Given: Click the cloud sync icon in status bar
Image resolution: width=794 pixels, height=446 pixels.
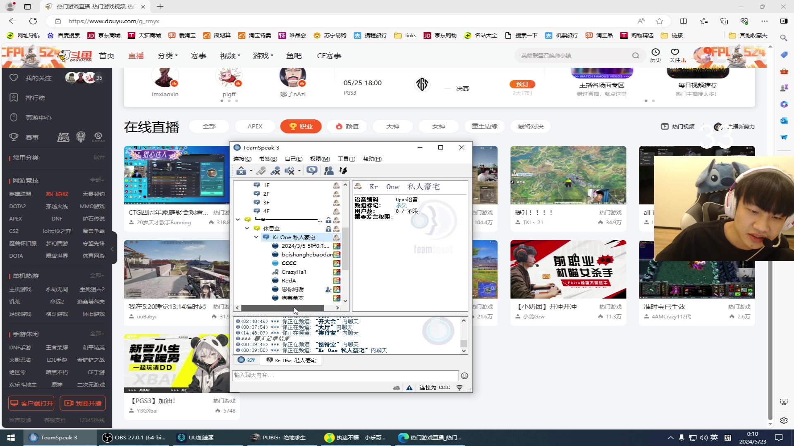Looking at the screenshot, I should coord(397,388).
